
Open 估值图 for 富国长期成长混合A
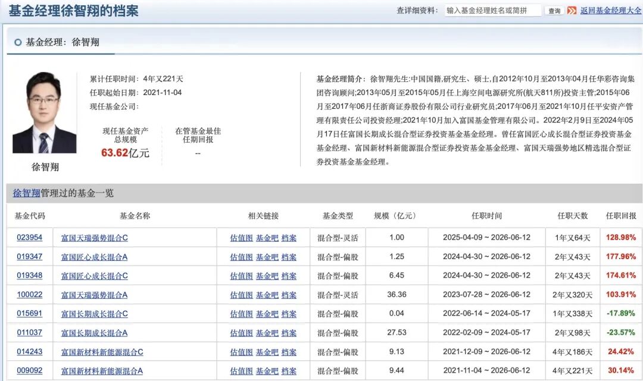coord(241,333)
